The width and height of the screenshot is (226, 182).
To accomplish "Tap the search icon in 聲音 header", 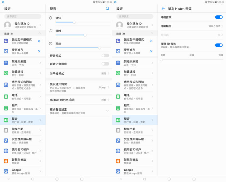I will (107, 8).
